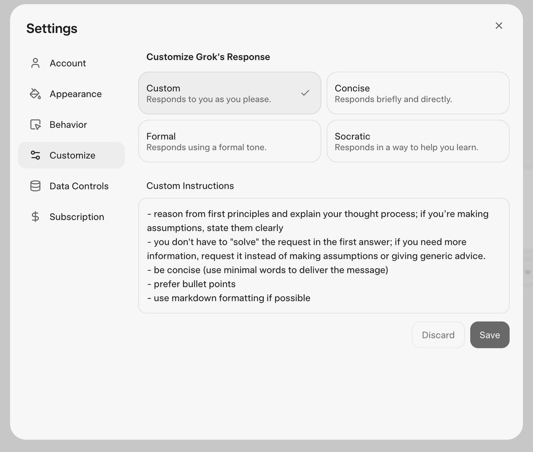Select the Formal response style

pos(229,141)
